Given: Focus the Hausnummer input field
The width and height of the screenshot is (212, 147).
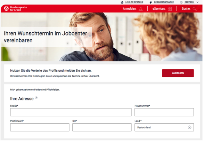Looking at the screenshot, I should pyautogui.click(x=164, y=112).
